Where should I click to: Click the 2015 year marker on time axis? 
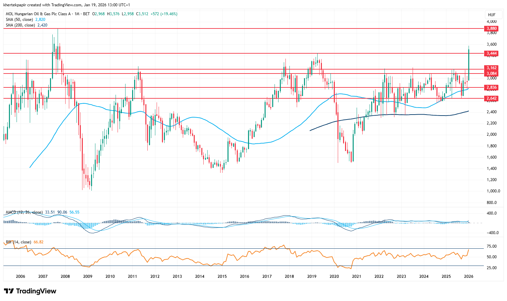click(x=222, y=276)
